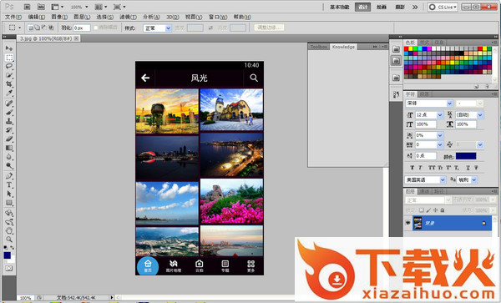The width and height of the screenshot is (501, 303).
Task: Enable Intersect with selection mode
Action: [x=51, y=28]
